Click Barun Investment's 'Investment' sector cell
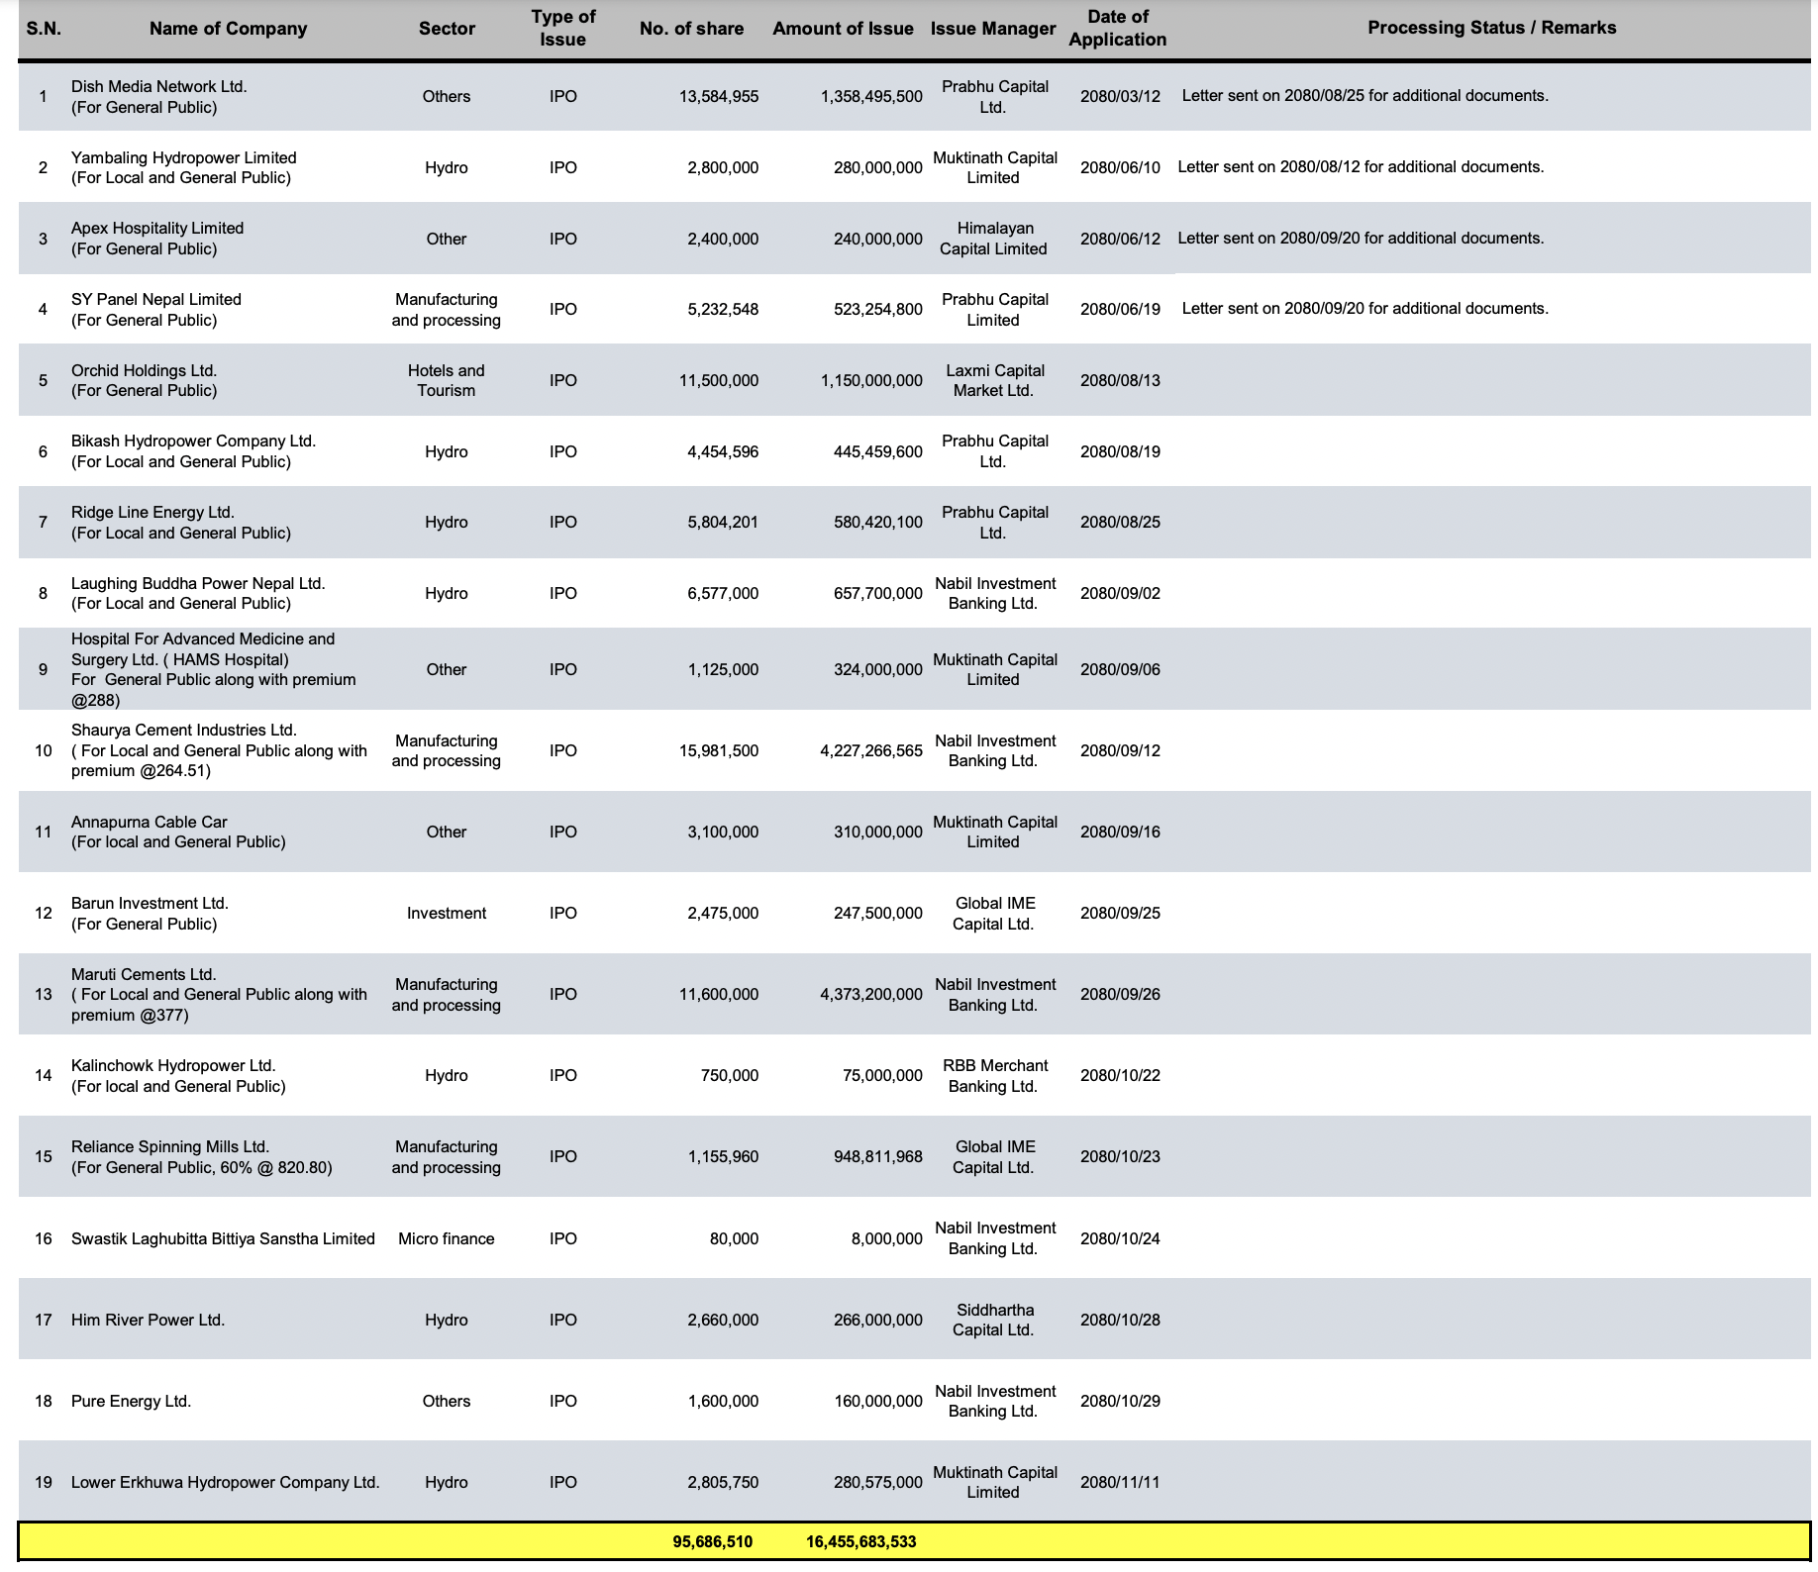The width and height of the screenshot is (1818, 1572). click(x=446, y=914)
